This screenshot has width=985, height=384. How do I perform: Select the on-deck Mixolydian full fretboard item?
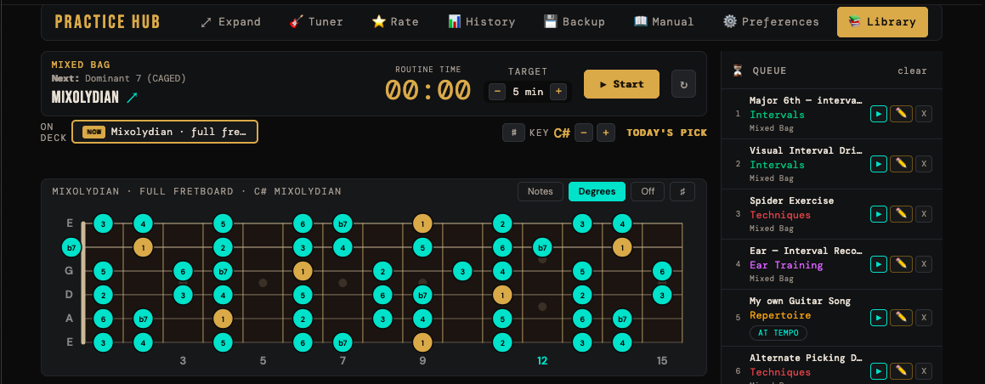coord(165,132)
